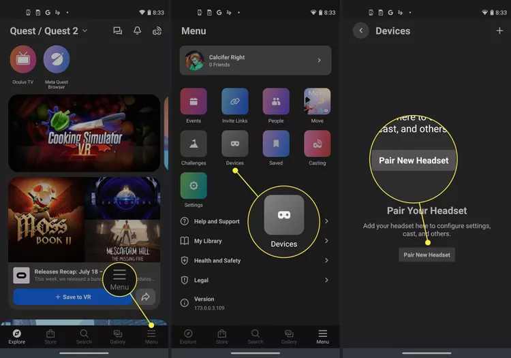The image size is (511, 358).
Task: Go back from the Devices screen
Action: (360, 31)
